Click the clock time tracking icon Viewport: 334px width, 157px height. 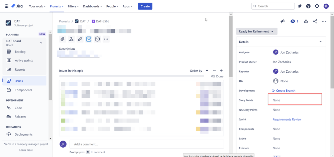tap(97, 39)
